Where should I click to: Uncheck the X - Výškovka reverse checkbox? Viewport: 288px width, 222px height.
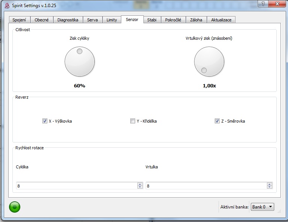click(x=45, y=121)
